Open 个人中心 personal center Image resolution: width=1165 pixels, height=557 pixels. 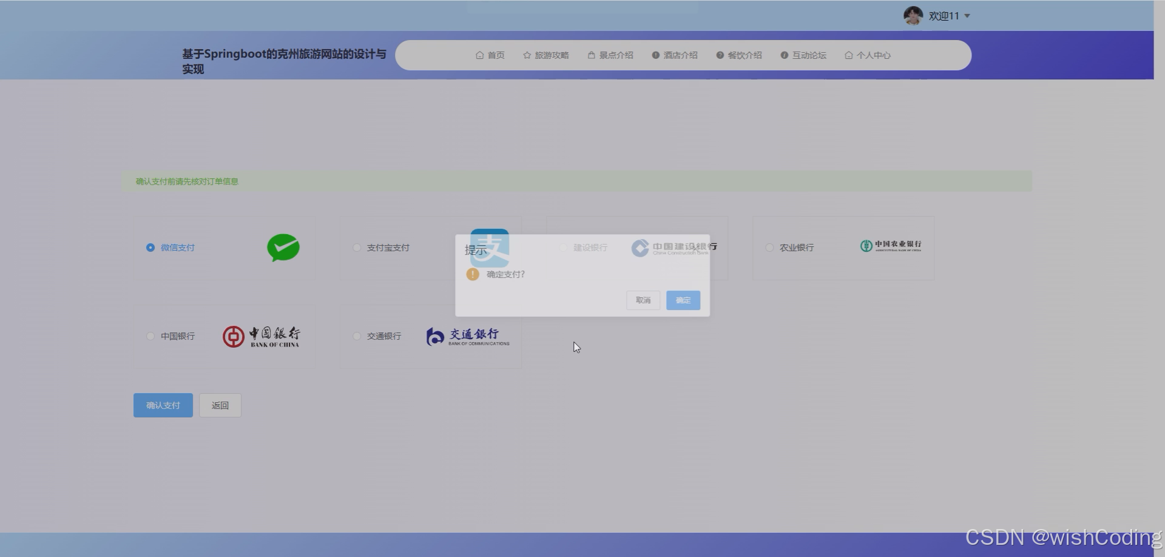(868, 55)
